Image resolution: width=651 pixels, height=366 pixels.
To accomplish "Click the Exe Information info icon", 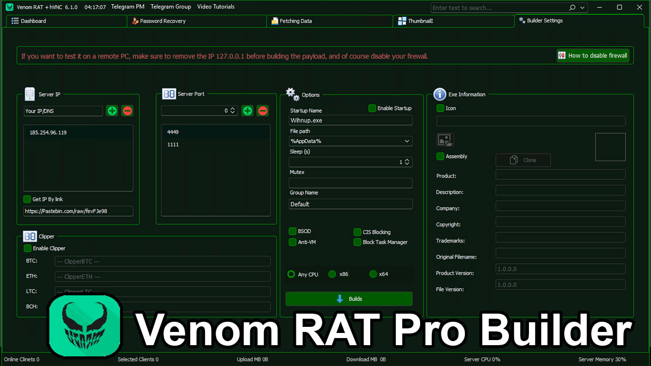I will pyautogui.click(x=440, y=94).
